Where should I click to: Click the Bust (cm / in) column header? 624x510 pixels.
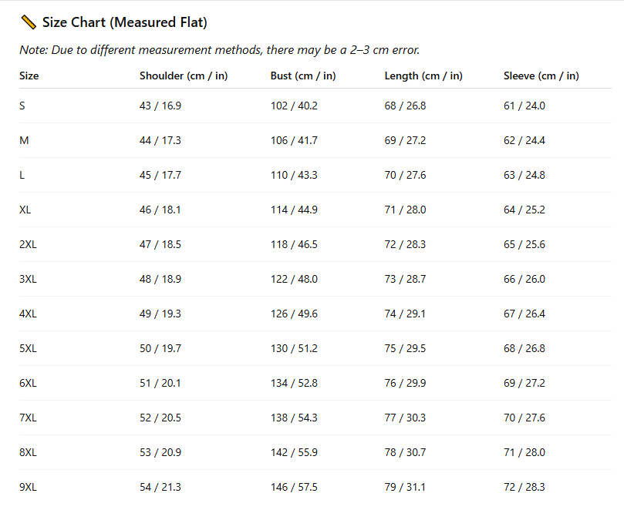tap(303, 75)
